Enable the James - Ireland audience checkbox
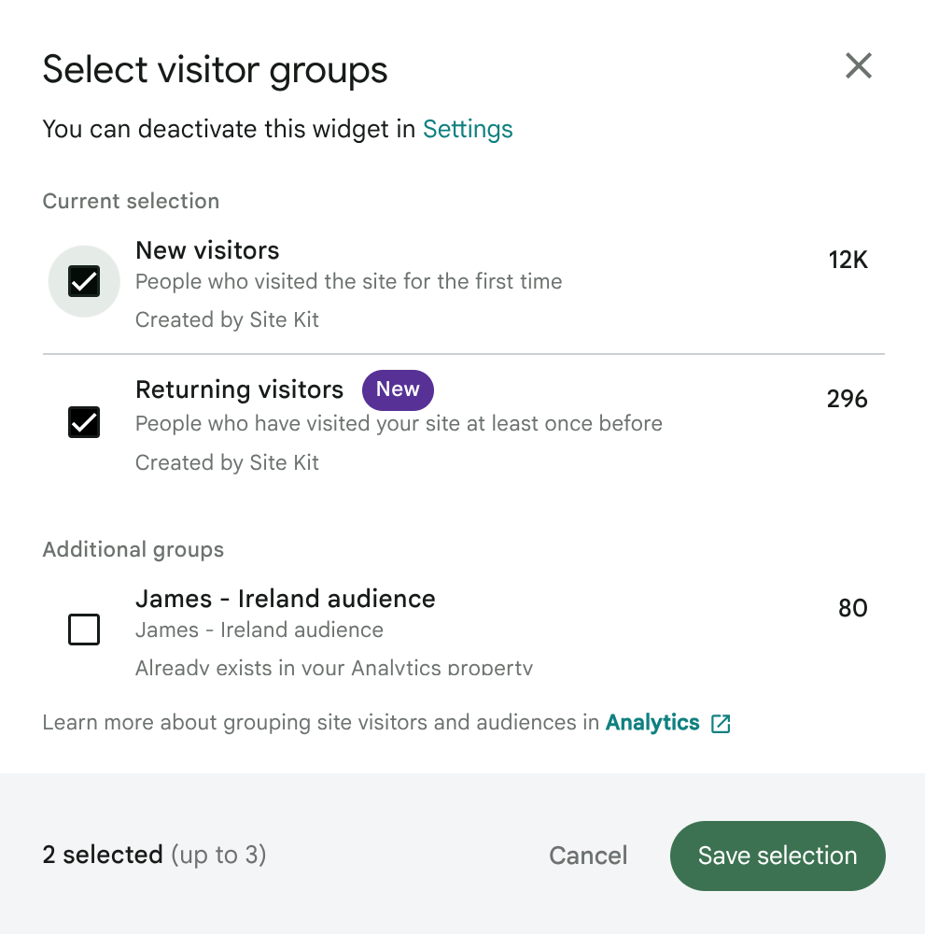The height and width of the screenshot is (934, 925). (84, 630)
